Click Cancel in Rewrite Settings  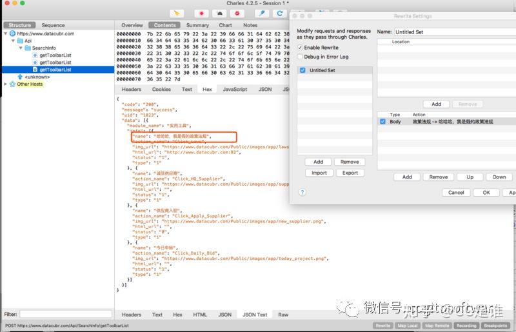tap(456, 193)
